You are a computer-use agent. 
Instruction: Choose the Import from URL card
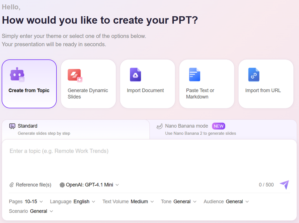pos(266,84)
